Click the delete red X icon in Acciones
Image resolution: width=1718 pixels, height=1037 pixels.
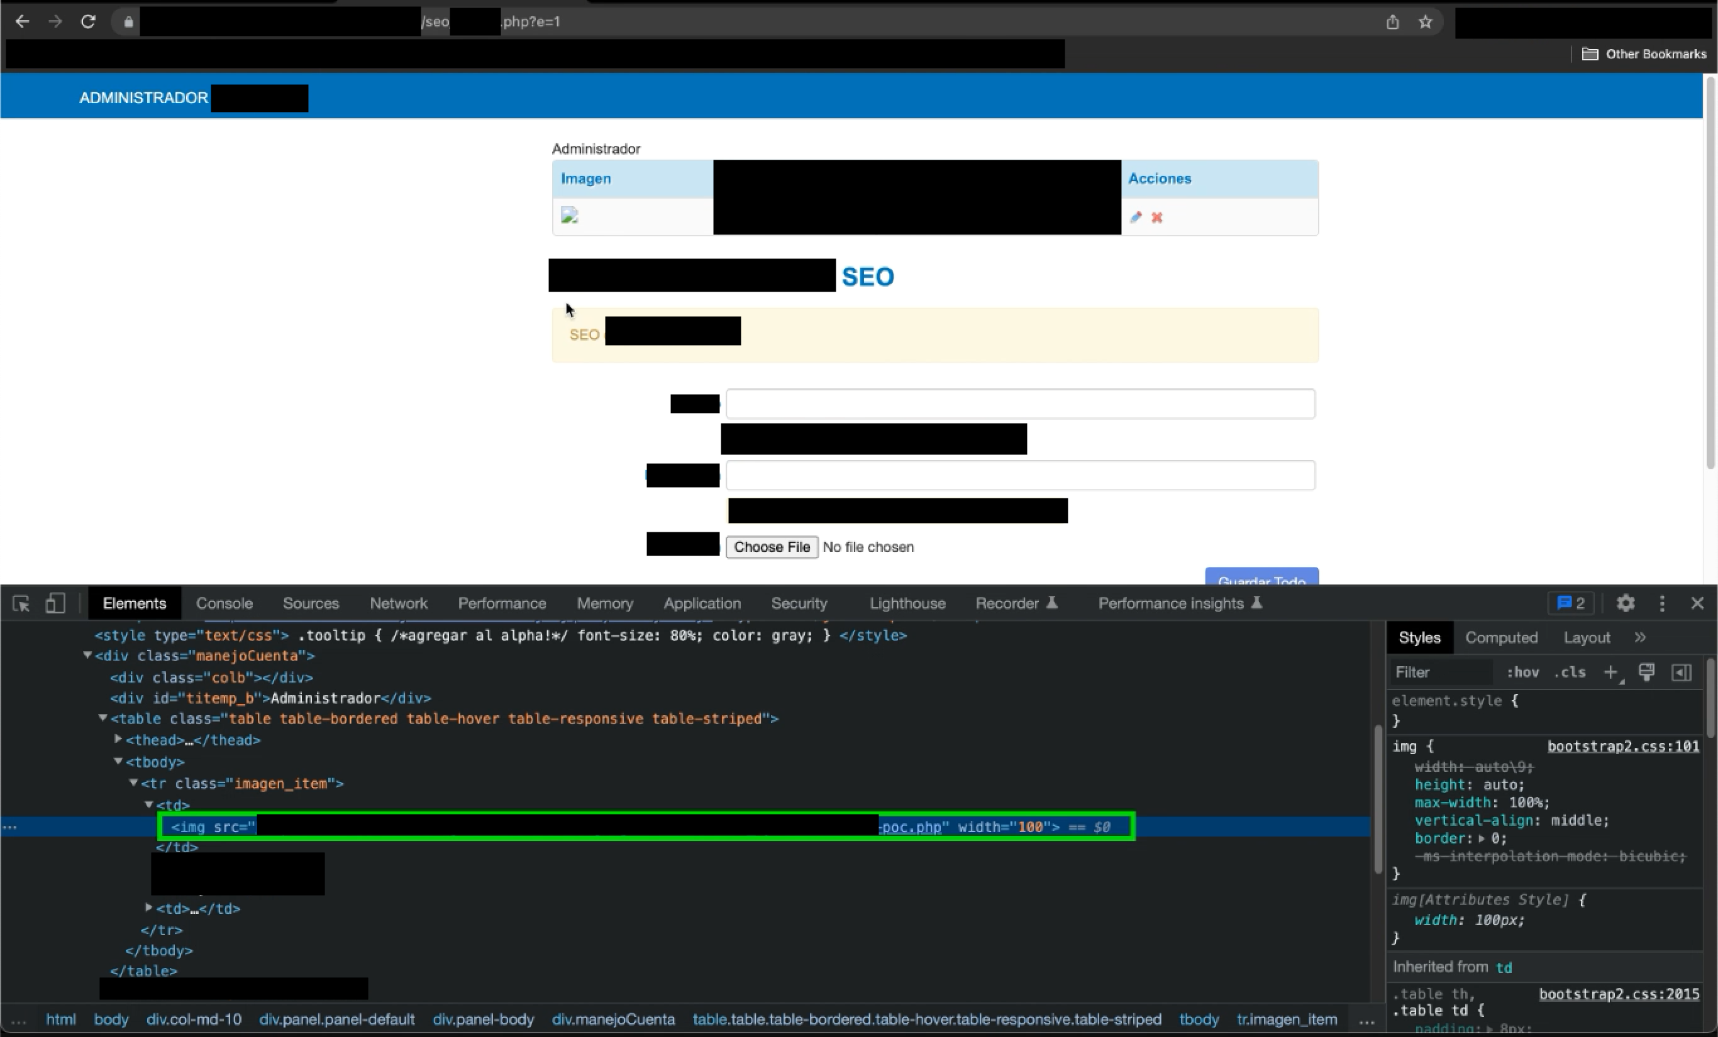pos(1157,217)
